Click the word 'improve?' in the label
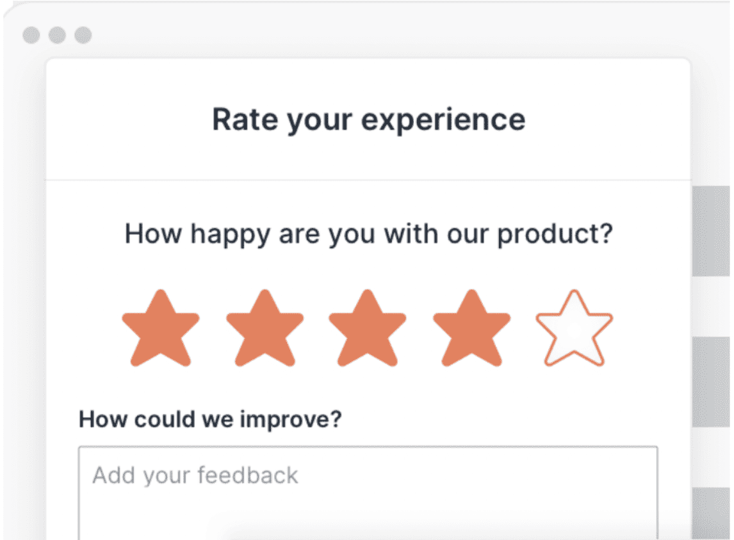The width and height of the screenshot is (734, 540). click(x=291, y=419)
